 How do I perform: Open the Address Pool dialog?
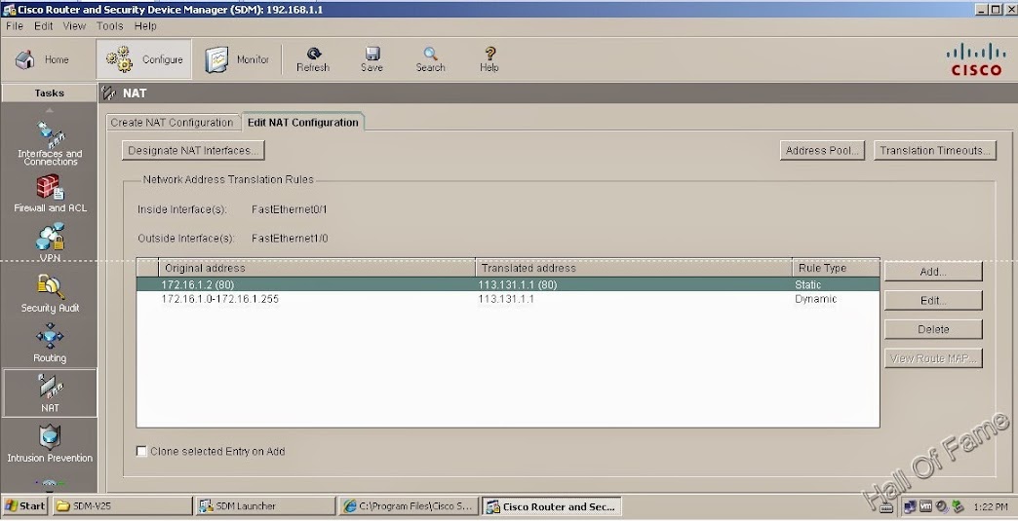822,150
